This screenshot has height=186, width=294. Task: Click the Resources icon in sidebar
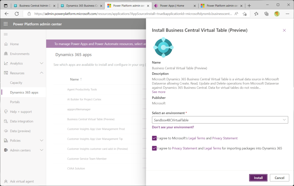click(6, 73)
